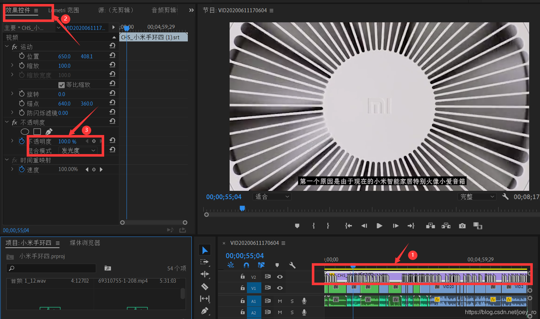Go to Out point button
Viewport: 540px width, 319px height.
(411, 226)
